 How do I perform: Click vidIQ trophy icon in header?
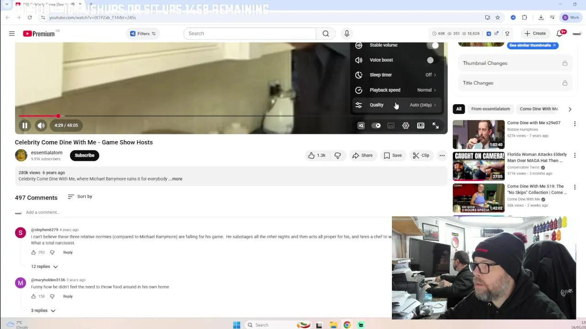507,33
